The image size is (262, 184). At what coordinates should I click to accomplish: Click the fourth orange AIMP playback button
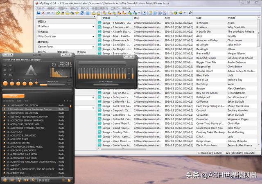coord(25,83)
